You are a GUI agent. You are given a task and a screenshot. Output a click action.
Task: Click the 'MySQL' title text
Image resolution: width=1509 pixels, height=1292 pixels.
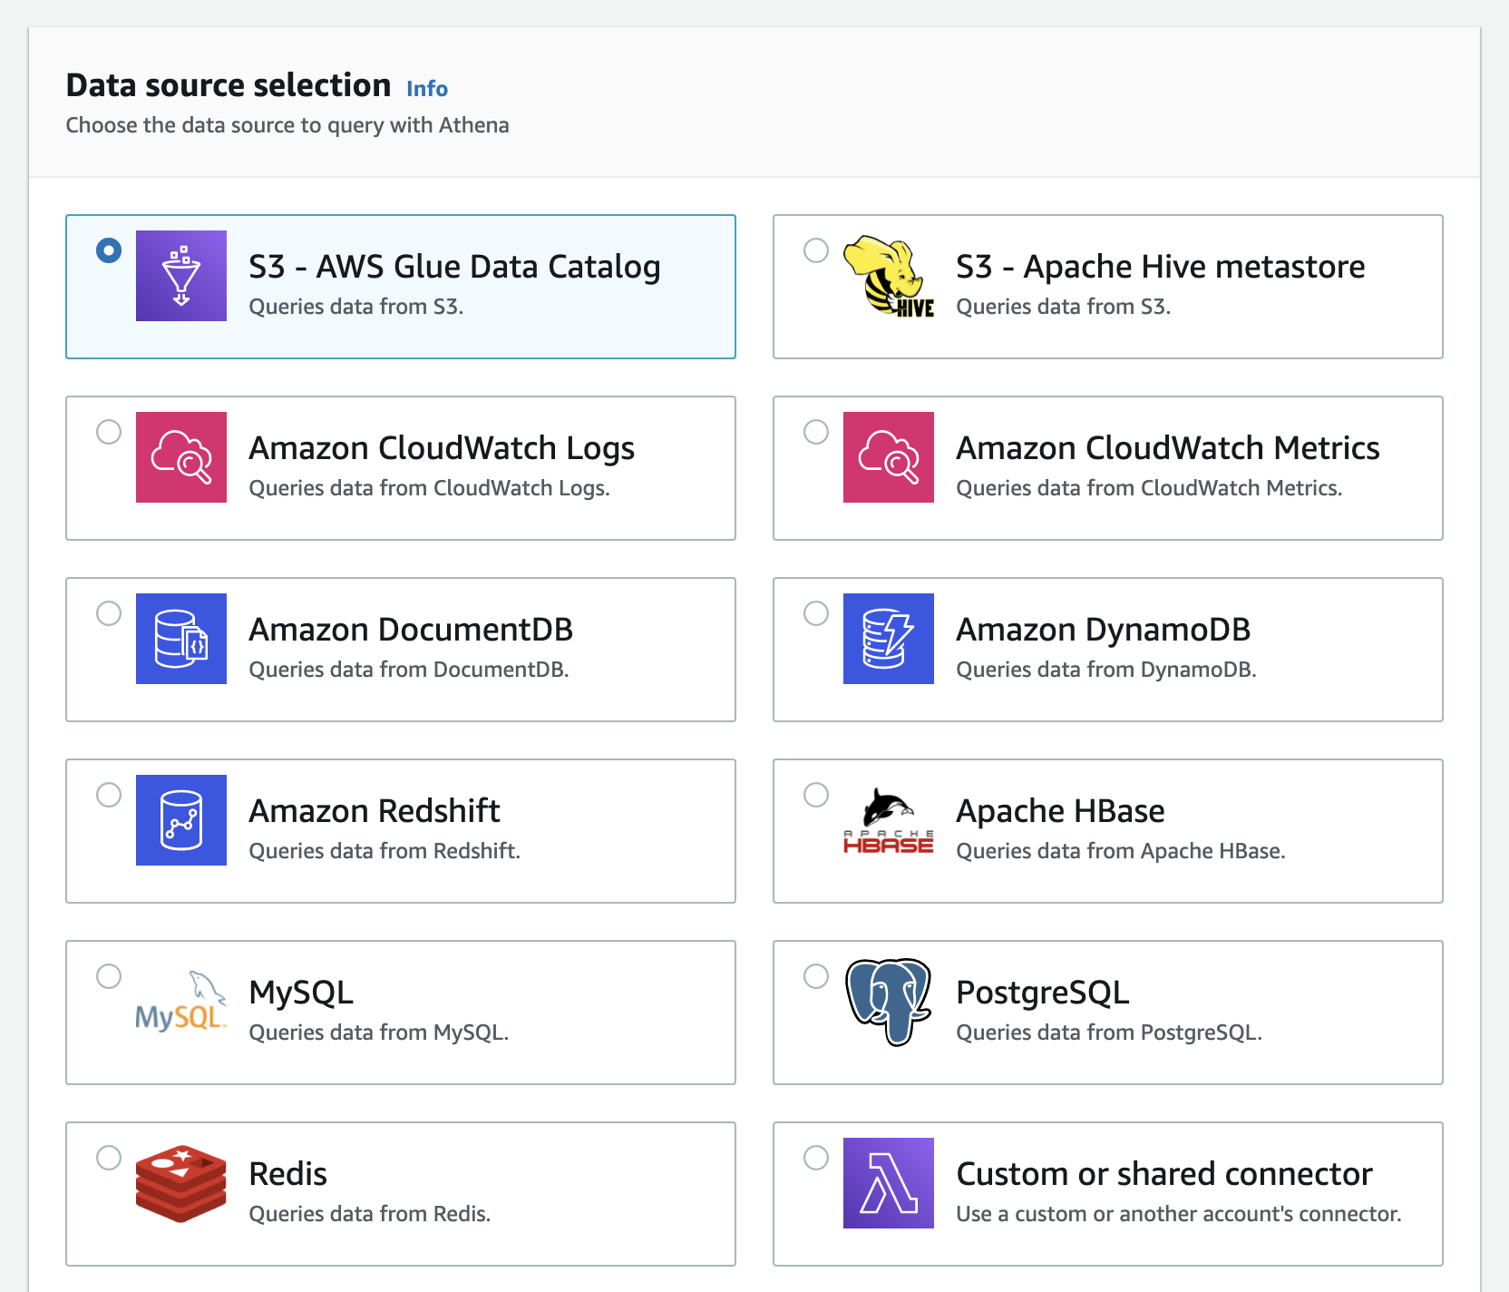[x=301, y=993]
